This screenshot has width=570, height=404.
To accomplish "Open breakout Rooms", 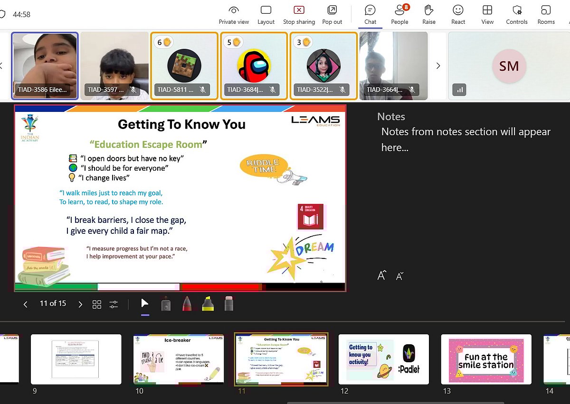I will [546, 15].
